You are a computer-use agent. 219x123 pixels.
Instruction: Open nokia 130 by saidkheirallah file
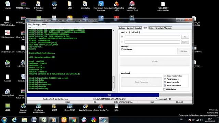[x=163, y=6]
